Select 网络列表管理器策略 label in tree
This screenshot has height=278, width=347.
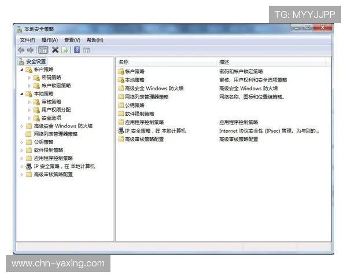[x=56, y=134]
